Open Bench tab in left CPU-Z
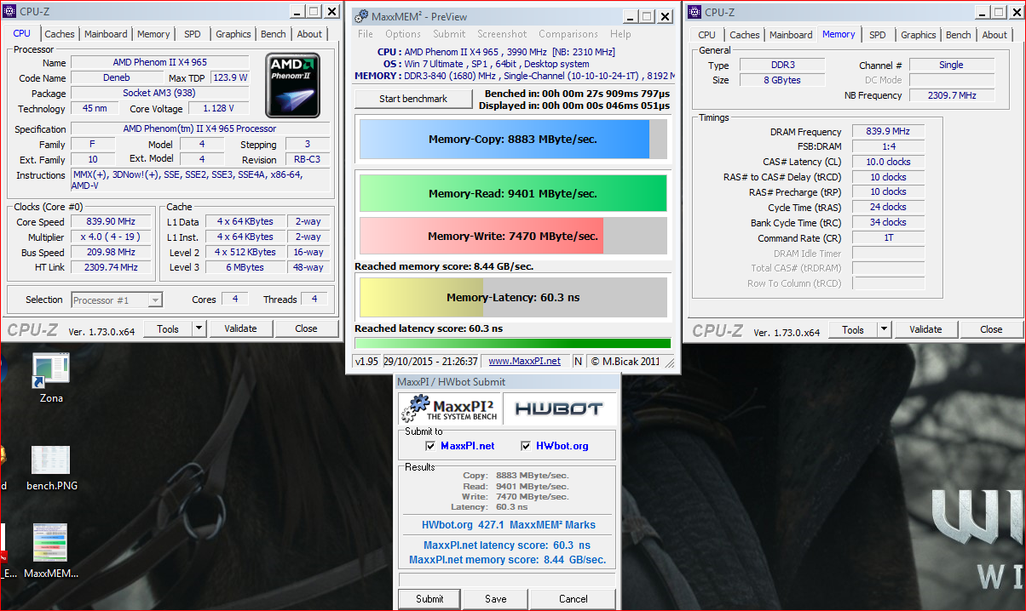This screenshot has width=1026, height=611. point(274,34)
